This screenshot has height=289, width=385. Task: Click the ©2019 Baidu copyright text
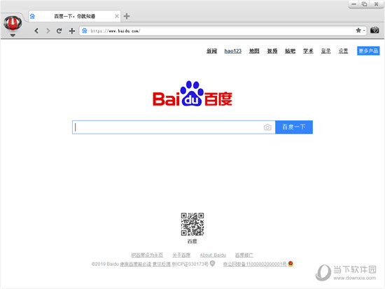pos(105,265)
